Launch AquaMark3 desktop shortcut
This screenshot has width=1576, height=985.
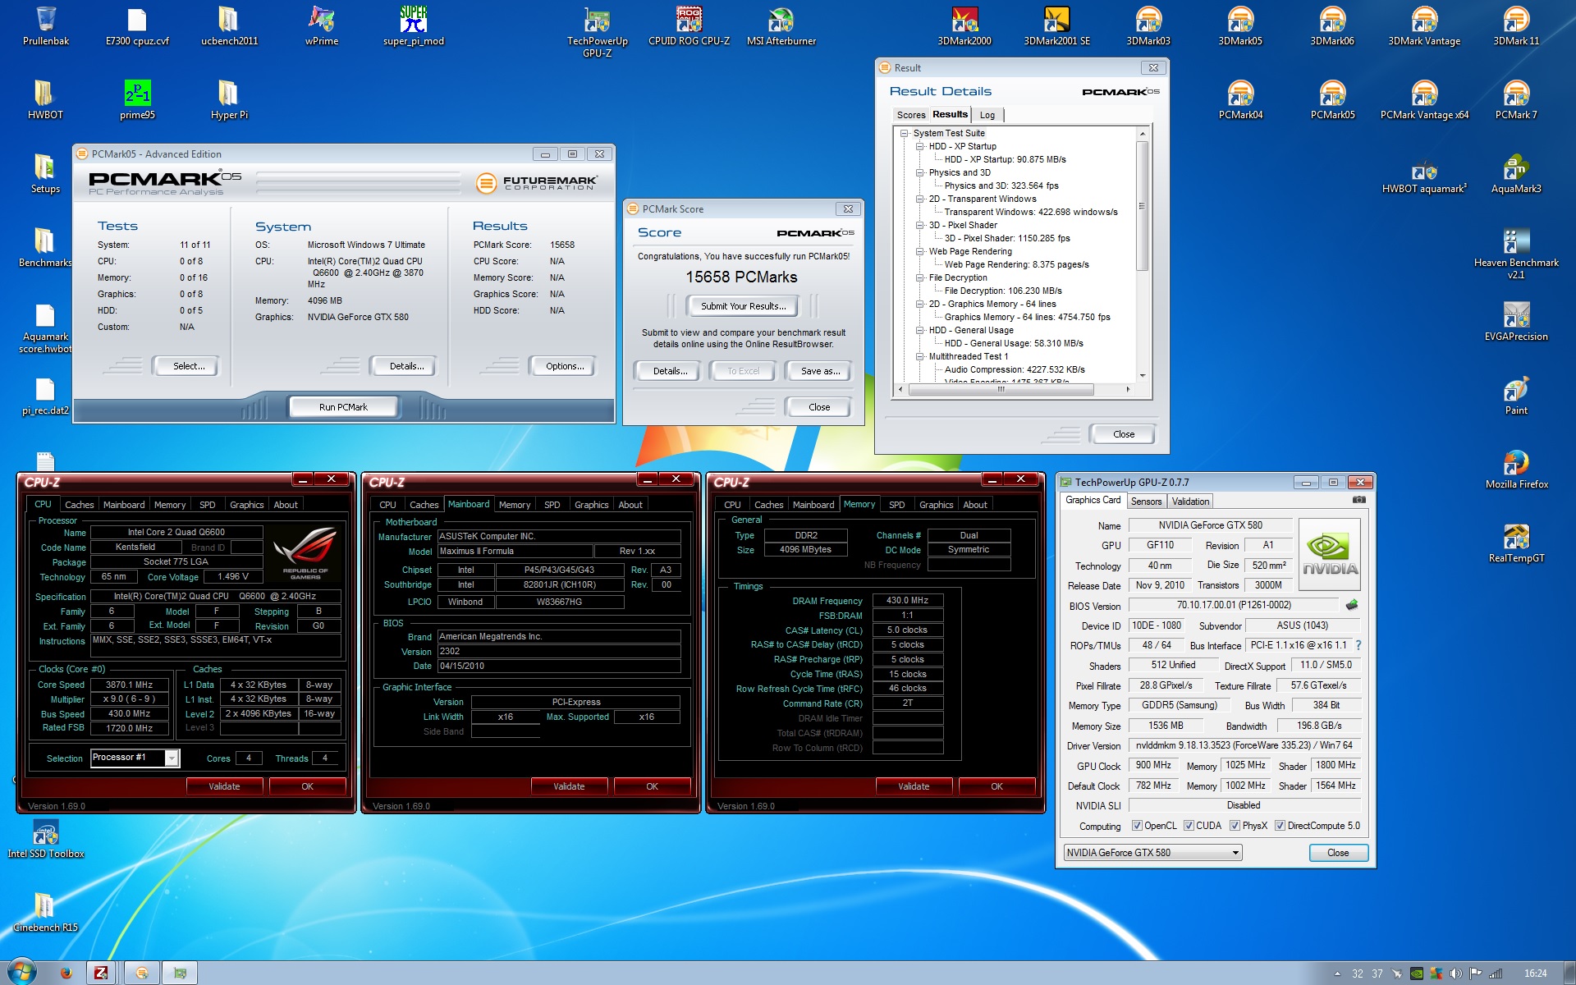click(x=1516, y=172)
